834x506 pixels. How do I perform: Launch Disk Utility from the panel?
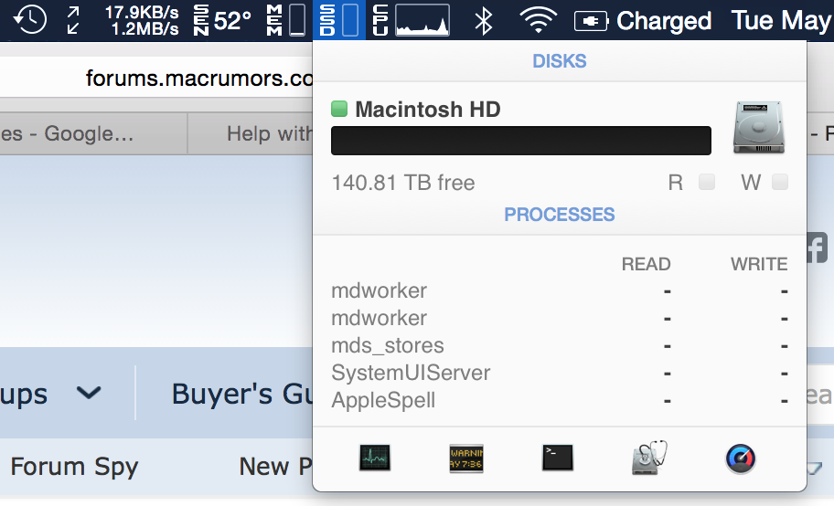coord(649,458)
